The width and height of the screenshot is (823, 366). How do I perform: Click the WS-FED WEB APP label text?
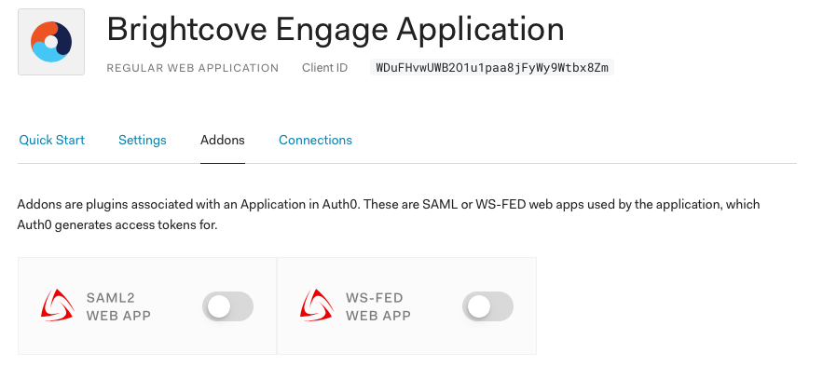point(377,306)
